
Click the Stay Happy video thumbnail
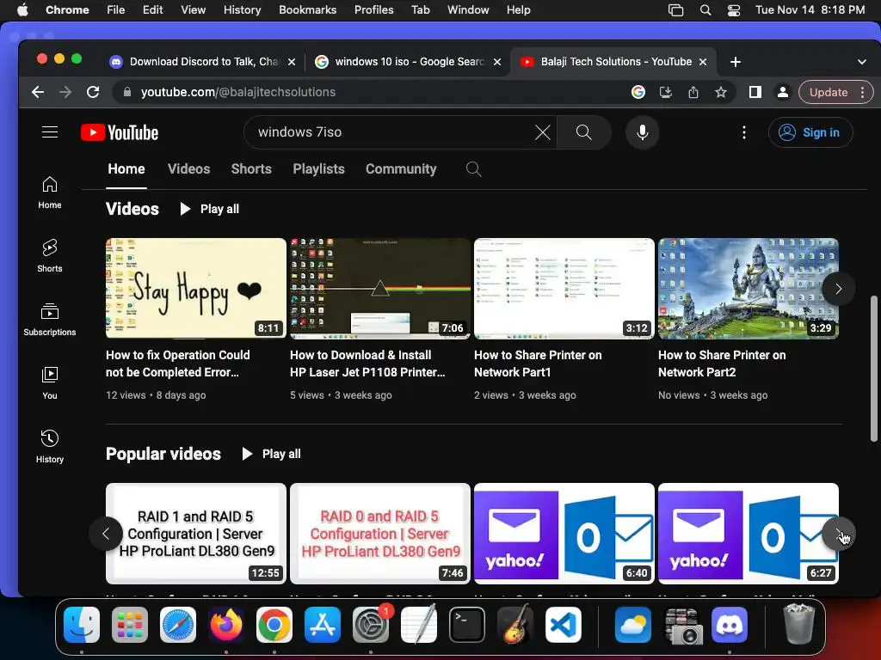pos(196,289)
